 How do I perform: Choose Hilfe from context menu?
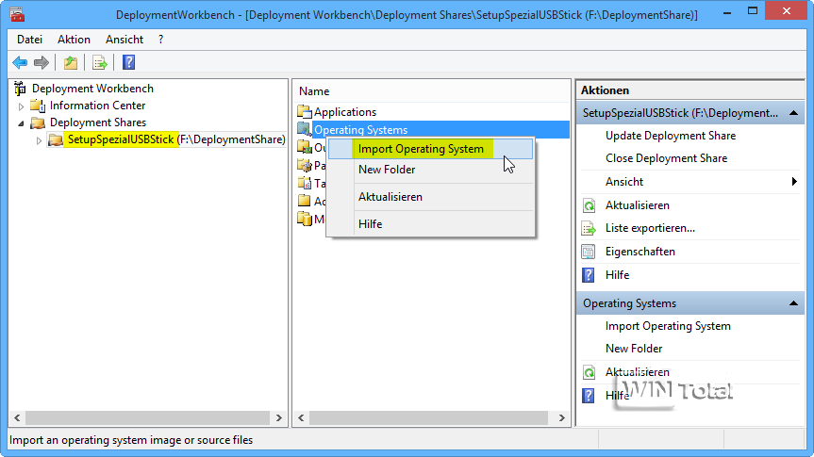430,224
